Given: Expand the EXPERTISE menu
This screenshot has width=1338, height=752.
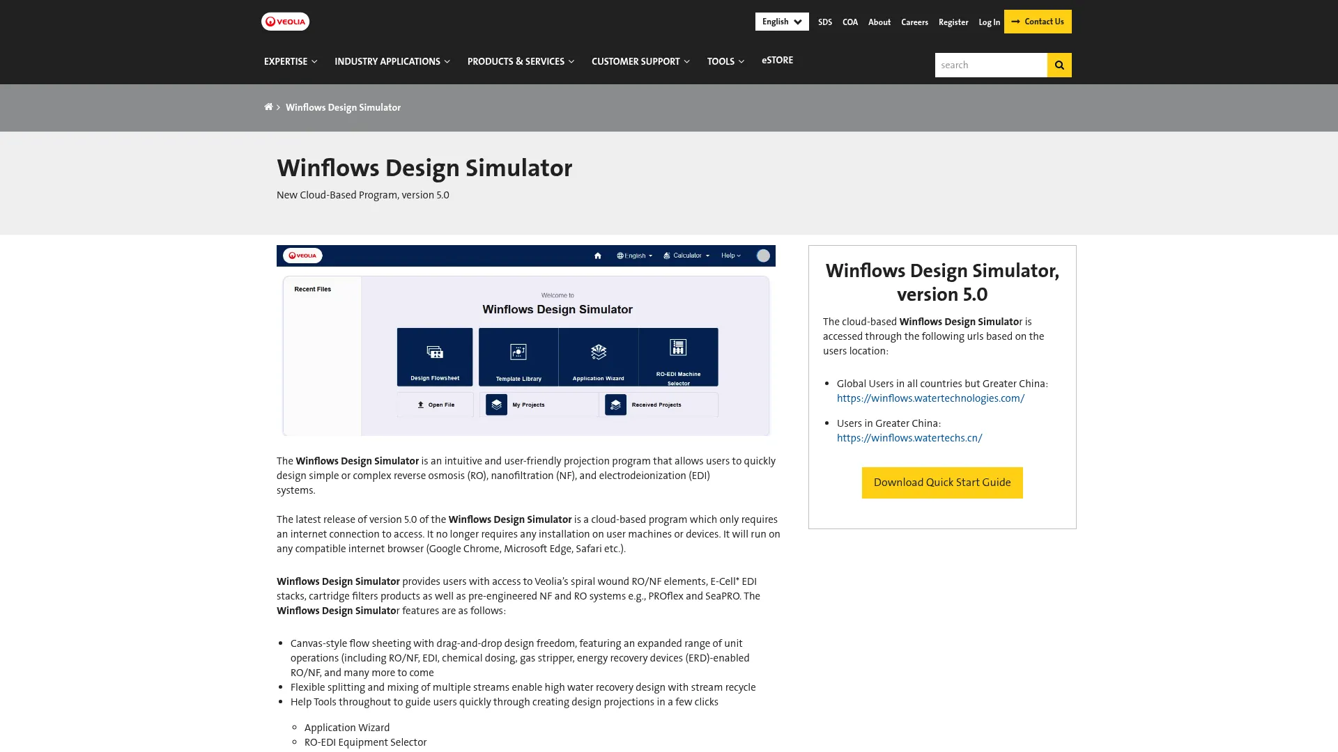Looking at the screenshot, I should [291, 61].
